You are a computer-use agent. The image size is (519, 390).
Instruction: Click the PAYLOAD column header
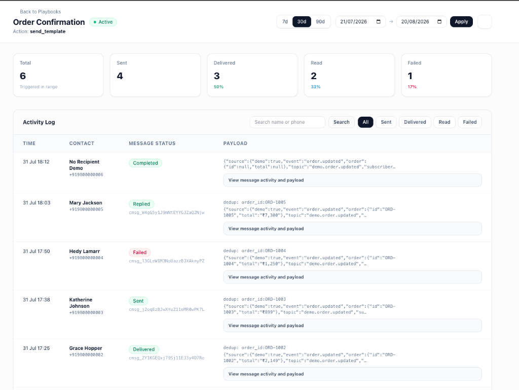[235, 144]
